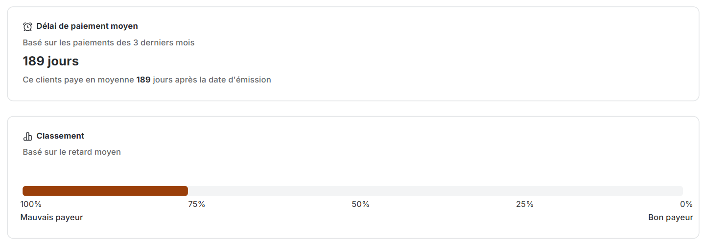
Task: Click the brown filled part of ranking bar
Action: pyautogui.click(x=105, y=191)
